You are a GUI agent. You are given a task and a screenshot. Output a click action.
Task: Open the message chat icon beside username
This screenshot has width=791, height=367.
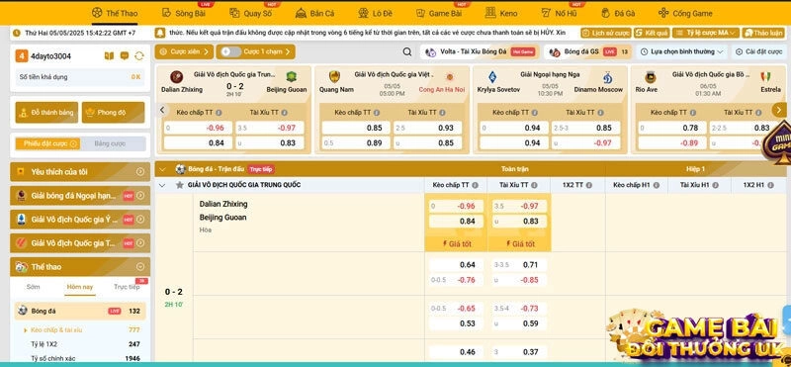pyautogui.click(x=125, y=56)
